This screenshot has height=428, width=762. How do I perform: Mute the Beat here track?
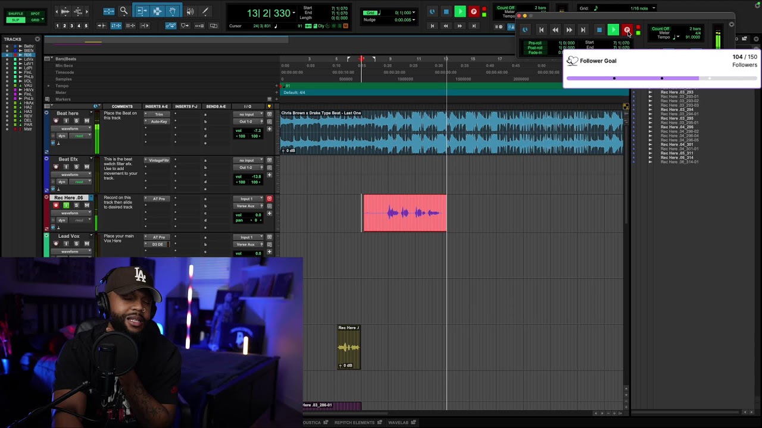click(x=86, y=121)
